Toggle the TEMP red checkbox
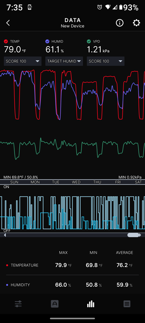The height and width of the screenshot is (323, 145). coord(6,41)
